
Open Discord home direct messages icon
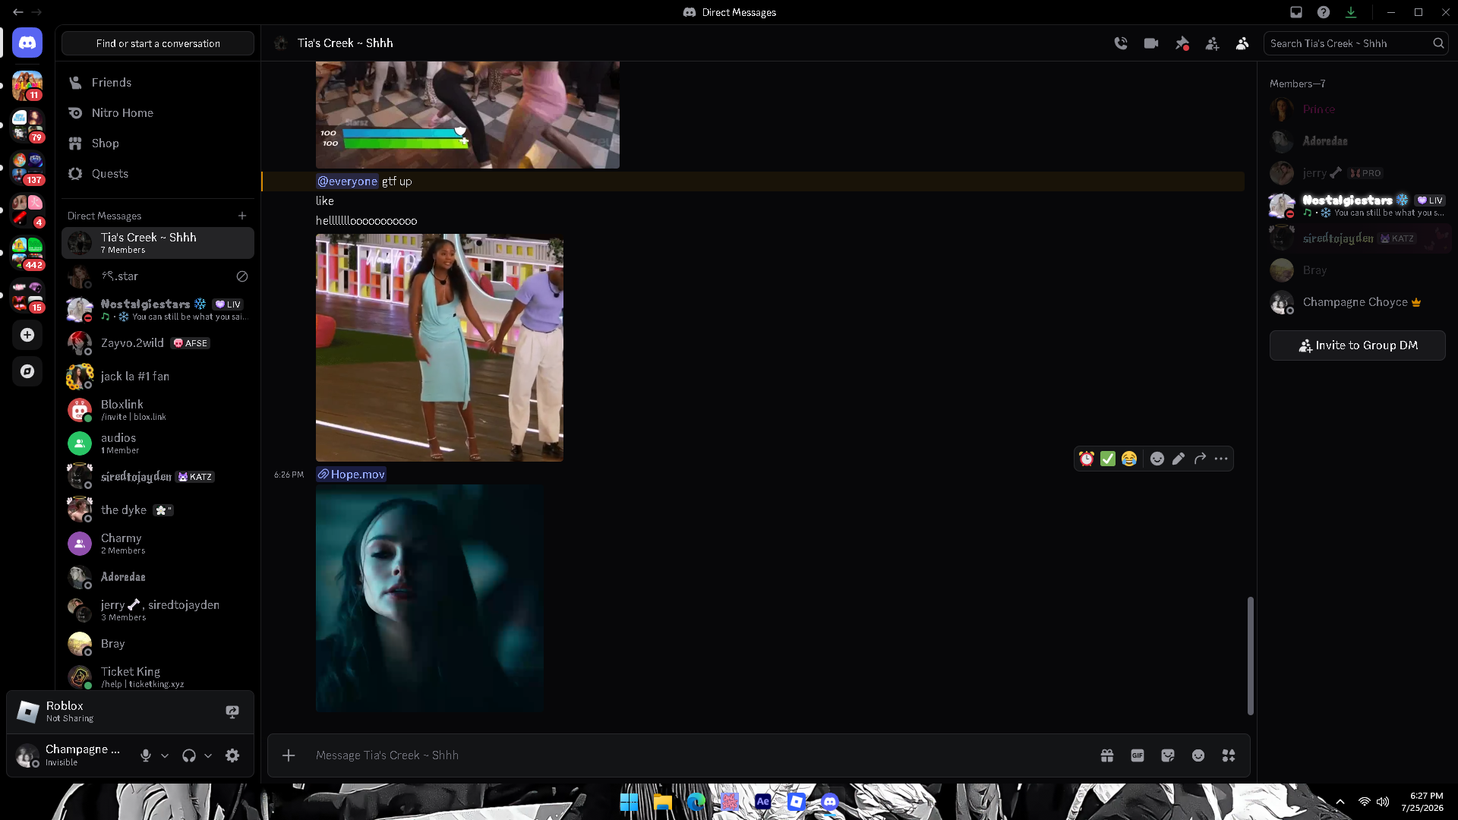[27, 43]
